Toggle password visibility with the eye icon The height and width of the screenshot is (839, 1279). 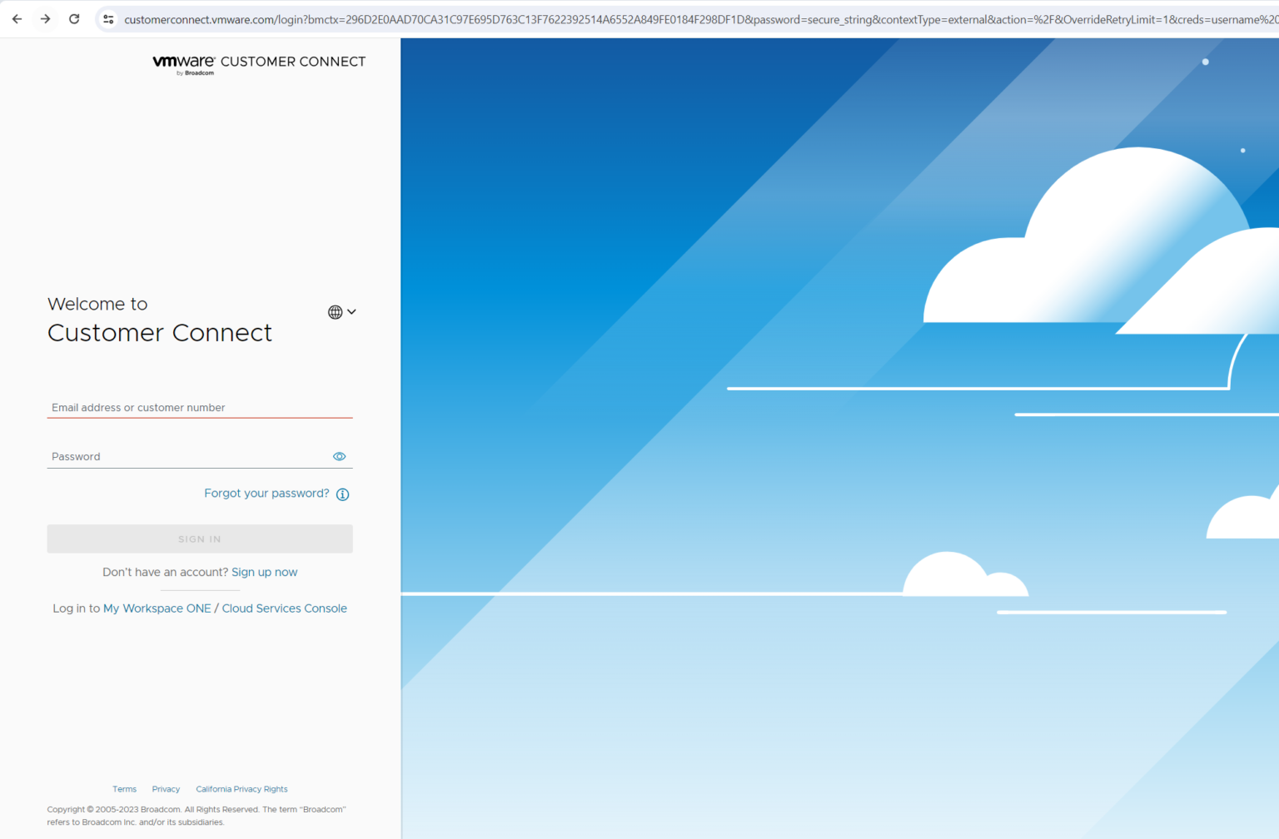339,456
